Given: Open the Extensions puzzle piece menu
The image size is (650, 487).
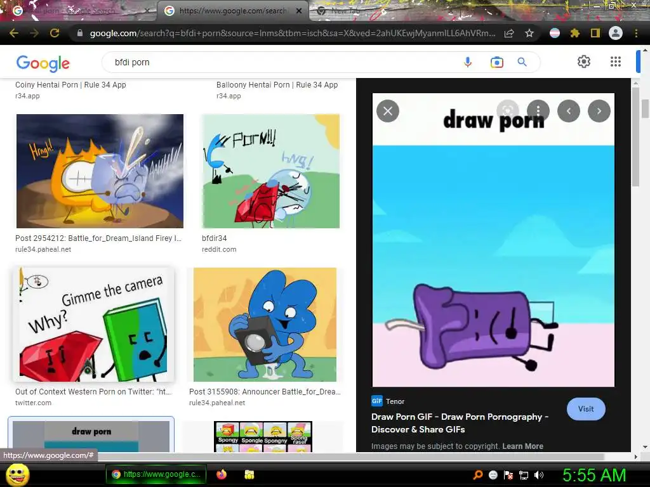Looking at the screenshot, I should (x=574, y=33).
